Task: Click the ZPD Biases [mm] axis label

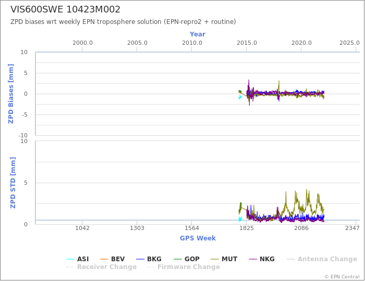Action: click(x=11, y=94)
